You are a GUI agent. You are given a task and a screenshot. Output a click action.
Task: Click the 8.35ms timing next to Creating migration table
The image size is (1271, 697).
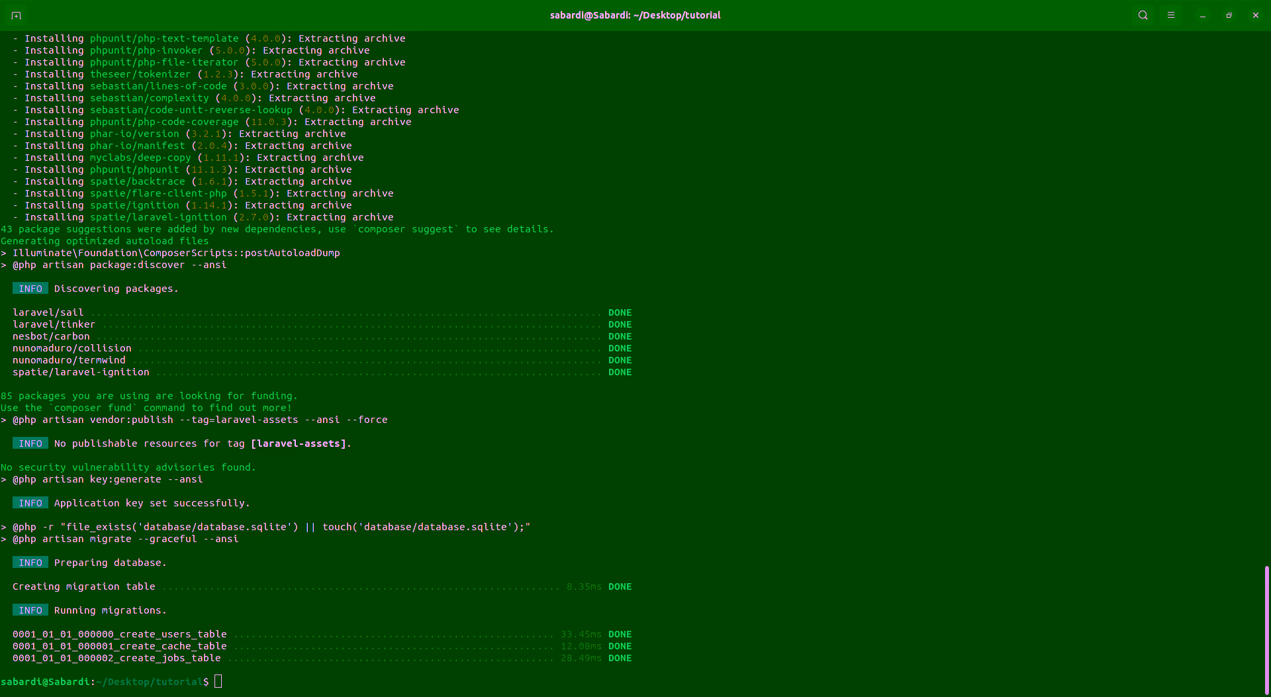tap(583, 586)
